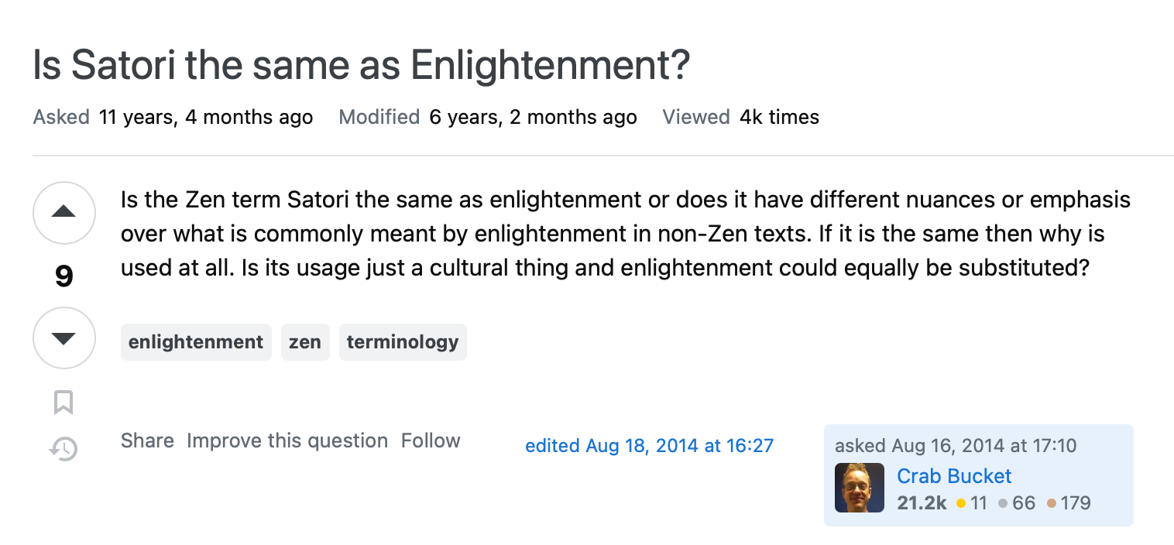
Task: Click the question title heading
Action: [x=361, y=67]
